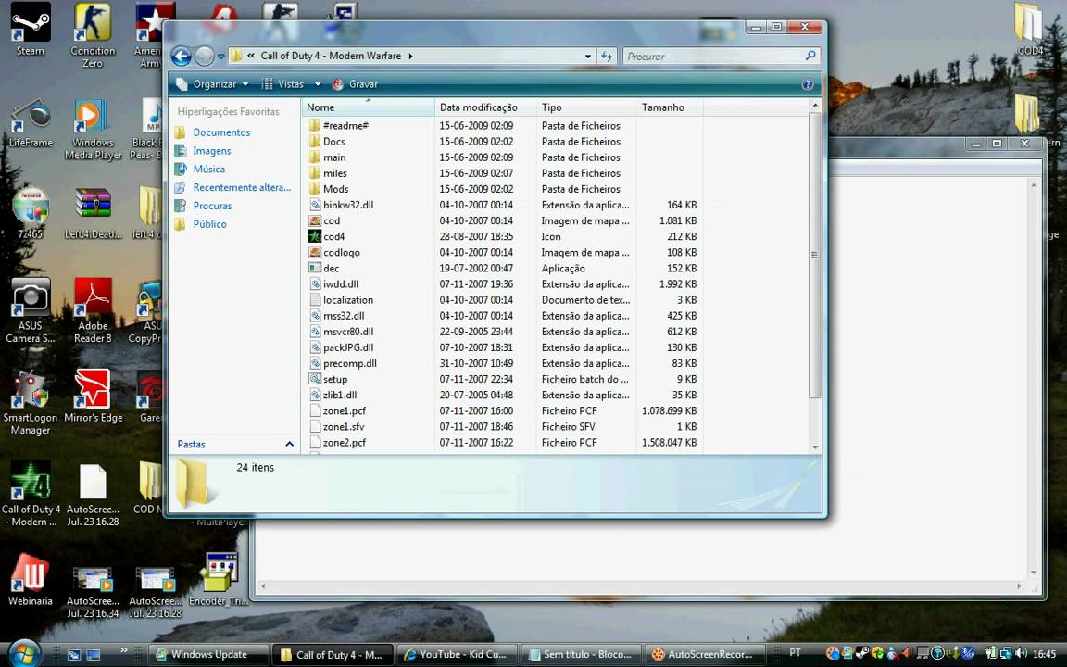Click the file list vertical scrollbar
1067x667 pixels.
click(x=814, y=256)
